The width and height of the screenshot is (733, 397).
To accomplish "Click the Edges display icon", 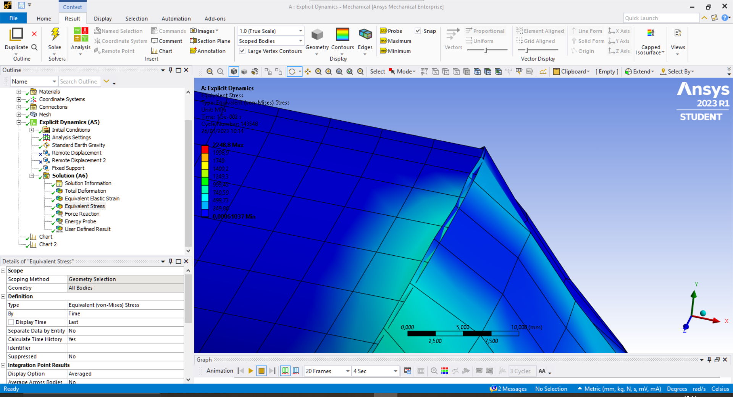I will coord(365,35).
